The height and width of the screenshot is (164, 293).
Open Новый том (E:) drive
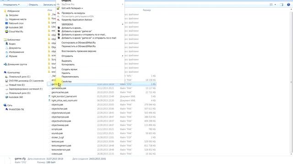16,85
